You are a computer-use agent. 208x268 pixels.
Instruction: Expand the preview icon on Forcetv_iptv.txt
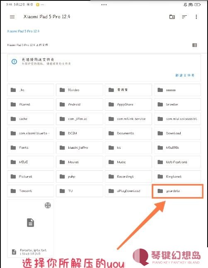(48, 205)
